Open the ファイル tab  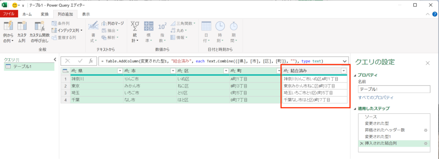9,14
